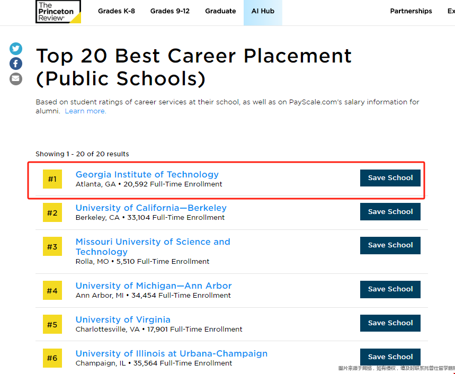Share page via email envelope icon

16,79
